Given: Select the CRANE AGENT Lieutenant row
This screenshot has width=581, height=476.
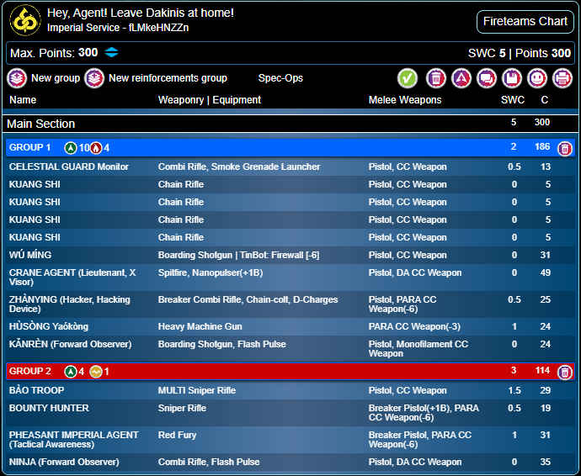Looking at the screenshot, I should 290,278.
